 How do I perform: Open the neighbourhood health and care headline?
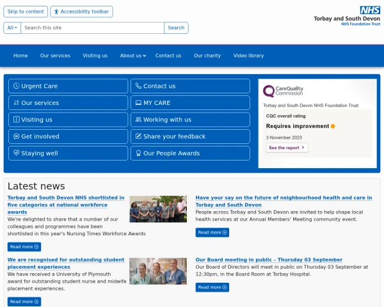(284, 201)
